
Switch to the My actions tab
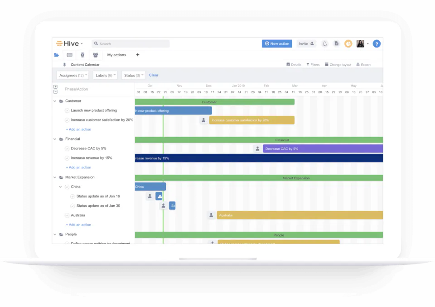(x=116, y=54)
